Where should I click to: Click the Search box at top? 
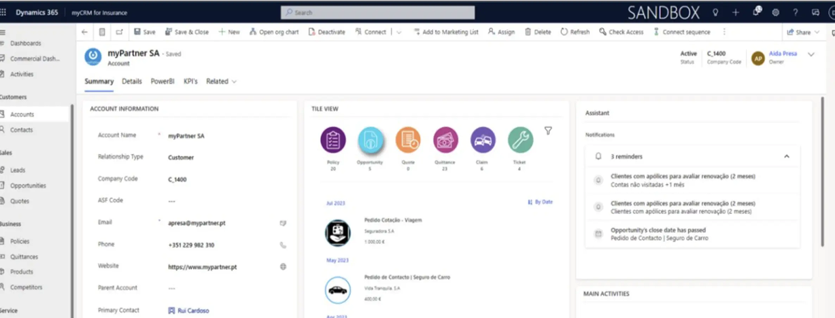click(x=377, y=12)
